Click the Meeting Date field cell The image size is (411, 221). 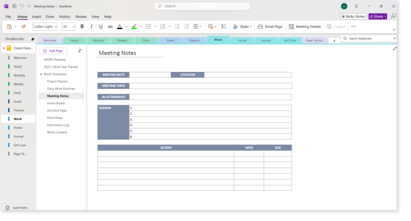pyautogui.click(x=150, y=75)
